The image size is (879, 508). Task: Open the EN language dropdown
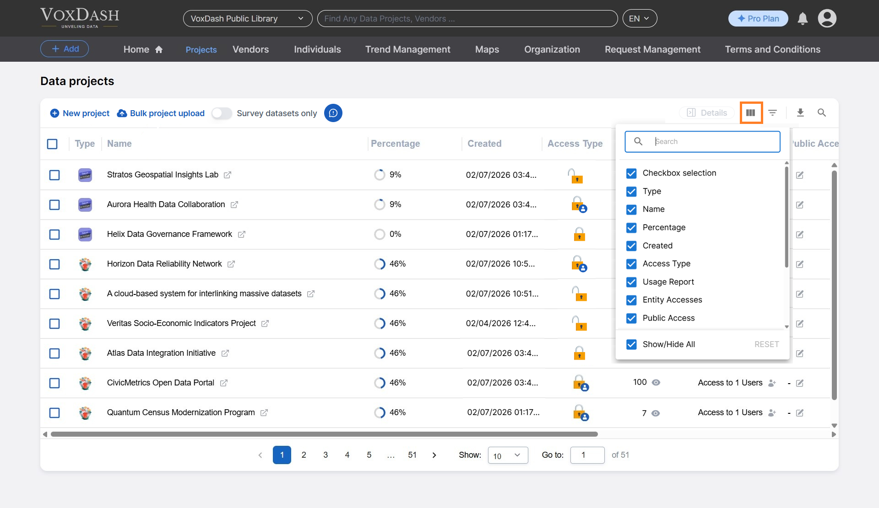click(640, 18)
